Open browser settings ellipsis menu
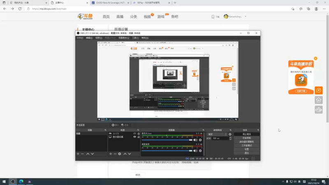Screen dimensions: 329x185 (324, 9)
